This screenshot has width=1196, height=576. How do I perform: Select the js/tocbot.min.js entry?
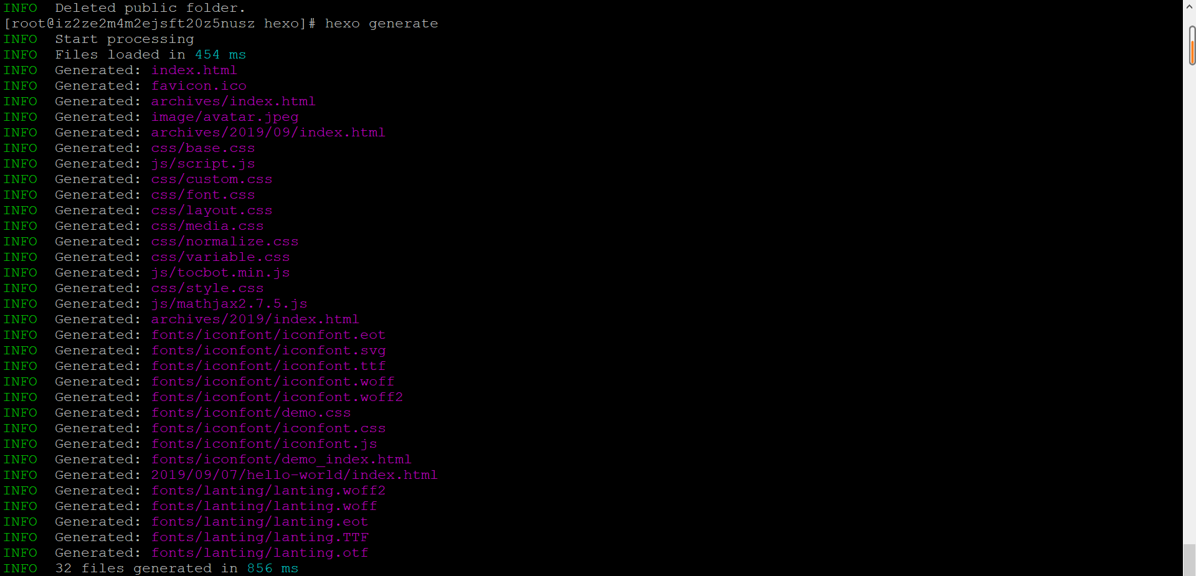tap(220, 272)
